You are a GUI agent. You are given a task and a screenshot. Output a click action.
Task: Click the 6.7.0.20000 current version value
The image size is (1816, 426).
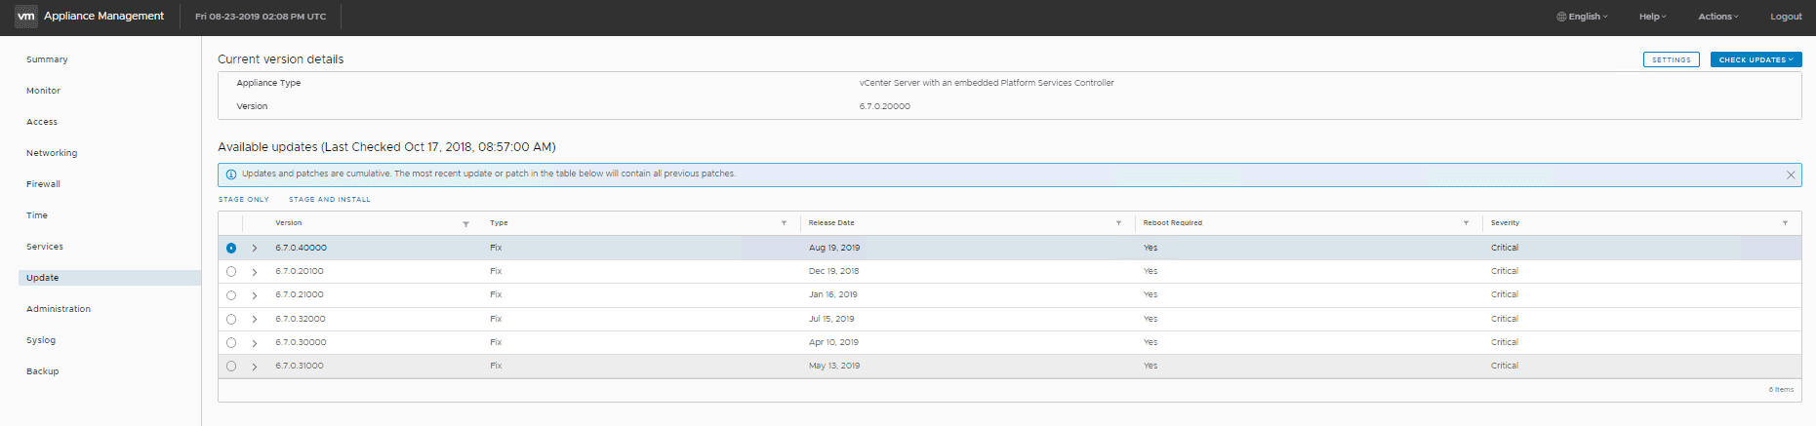[885, 106]
